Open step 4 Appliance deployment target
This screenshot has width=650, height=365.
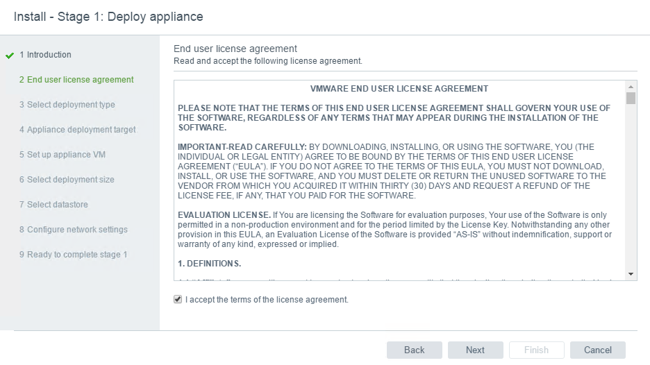(78, 130)
